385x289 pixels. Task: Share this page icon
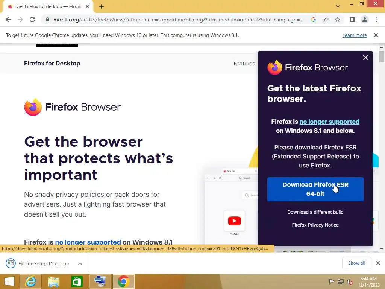coord(326,20)
